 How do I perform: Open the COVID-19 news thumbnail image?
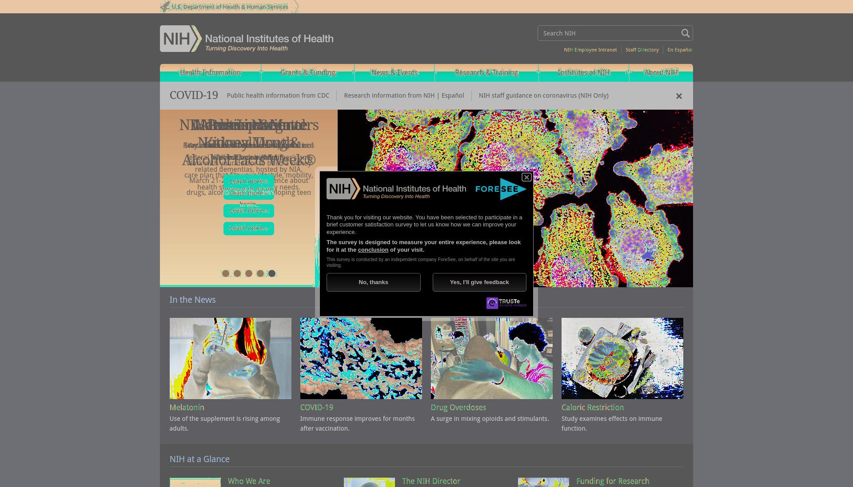click(361, 358)
